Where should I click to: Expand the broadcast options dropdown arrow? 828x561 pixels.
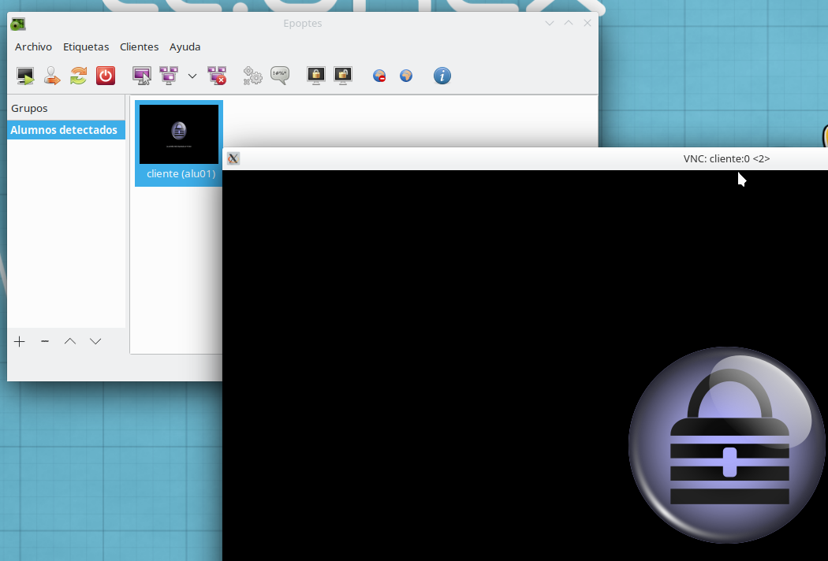pyautogui.click(x=192, y=76)
